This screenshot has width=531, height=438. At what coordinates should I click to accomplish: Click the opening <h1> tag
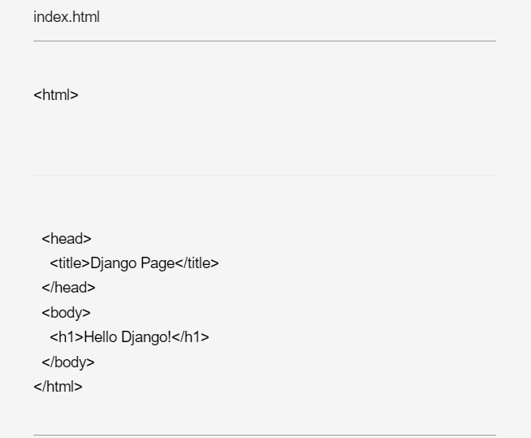coord(67,337)
